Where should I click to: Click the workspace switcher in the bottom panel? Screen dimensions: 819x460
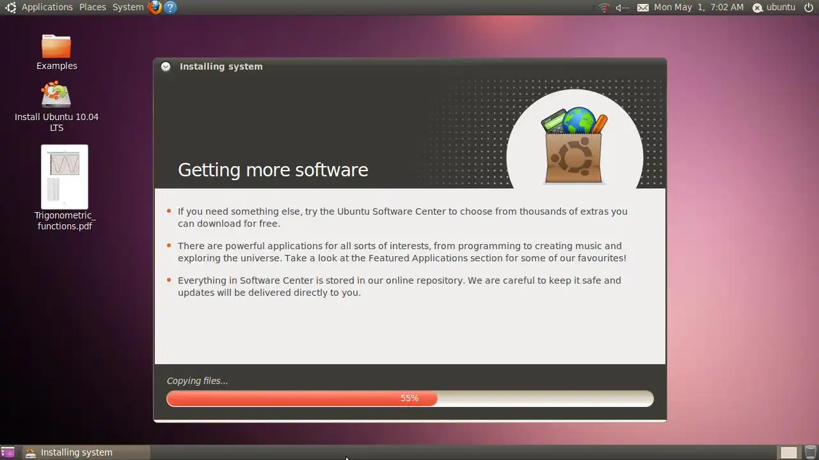[788, 452]
